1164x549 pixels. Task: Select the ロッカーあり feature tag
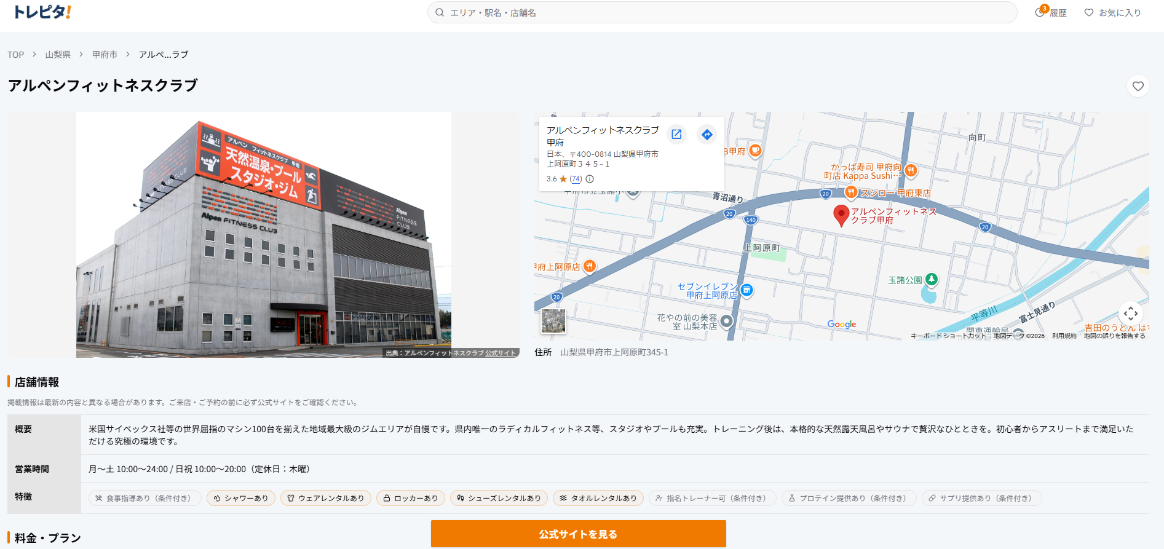coord(410,498)
